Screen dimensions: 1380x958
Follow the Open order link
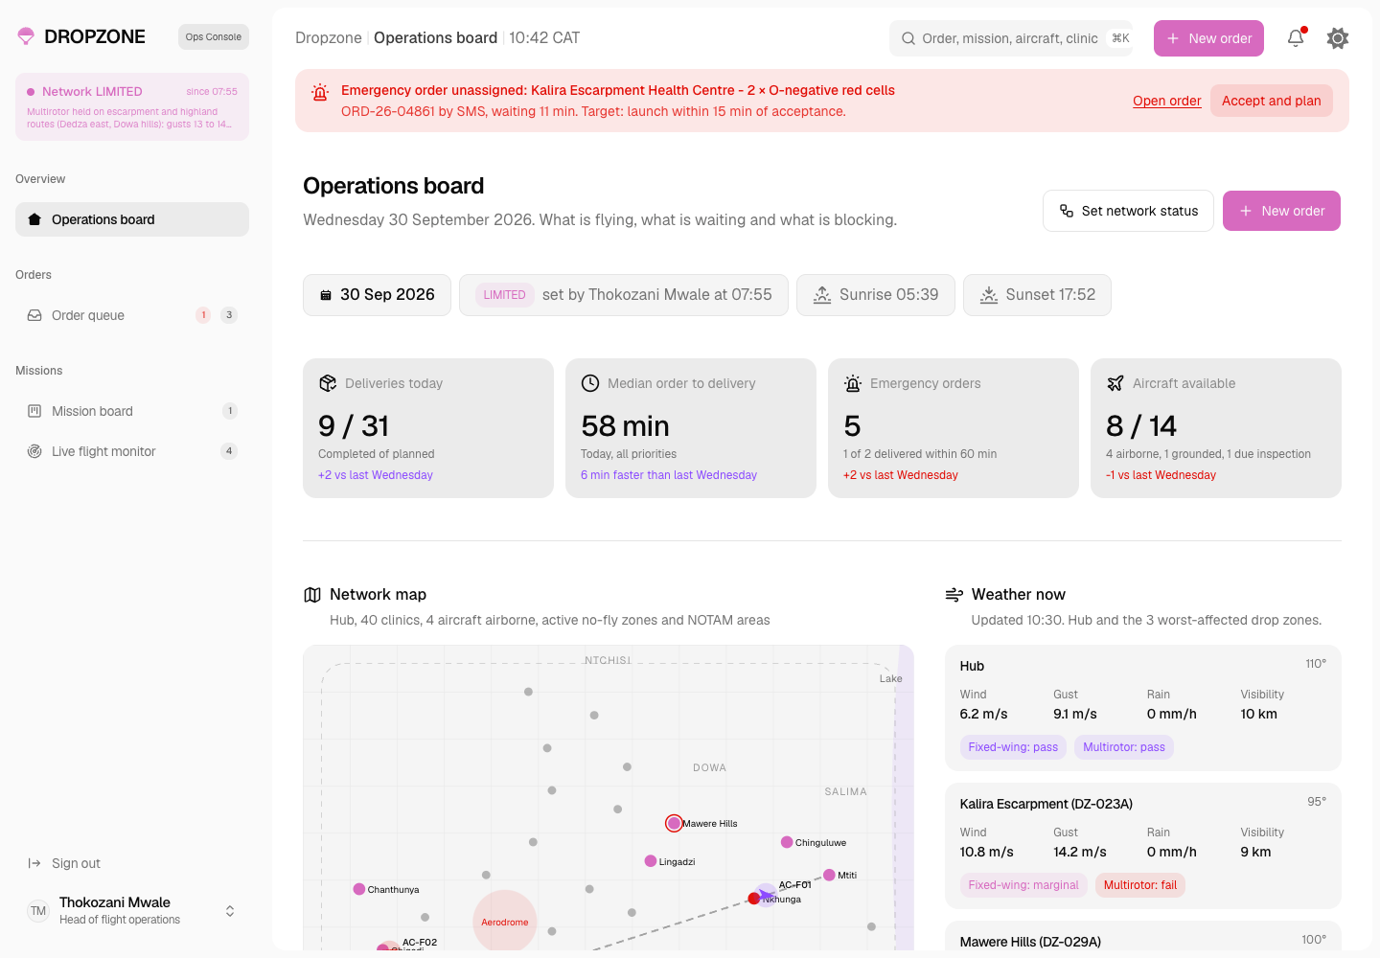tap(1167, 101)
